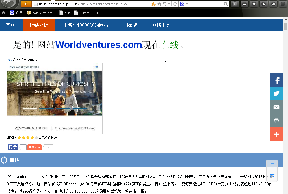This screenshot has width=288, height=194.
Task: Click the Facebook like count 0
Action: pyautogui.click(x=23, y=147)
